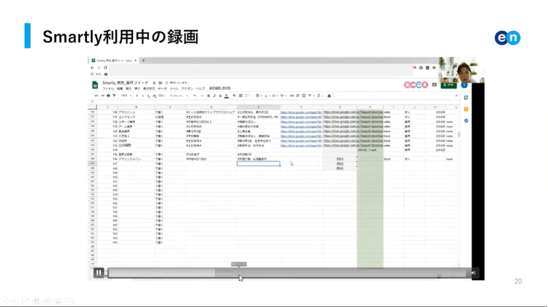This screenshot has width=548, height=307.
Task: Open the 挿入 menu
Action: tap(137, 89)
